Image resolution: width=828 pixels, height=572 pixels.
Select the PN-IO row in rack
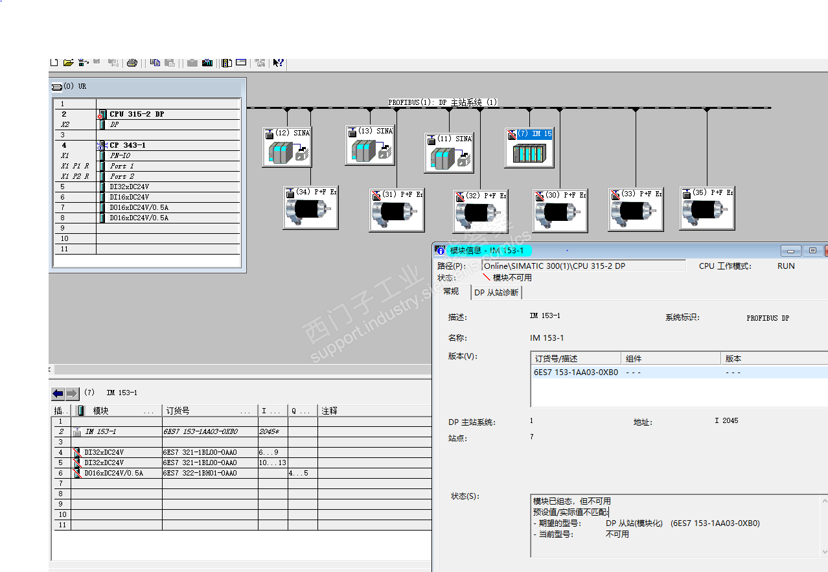(x=147, y=155)
